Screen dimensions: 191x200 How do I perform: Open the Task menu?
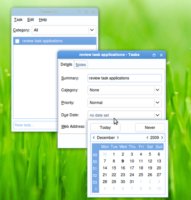(18, 20)
